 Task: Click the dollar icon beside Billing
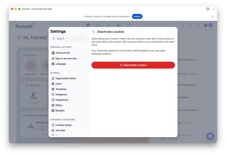click(53, 105)
